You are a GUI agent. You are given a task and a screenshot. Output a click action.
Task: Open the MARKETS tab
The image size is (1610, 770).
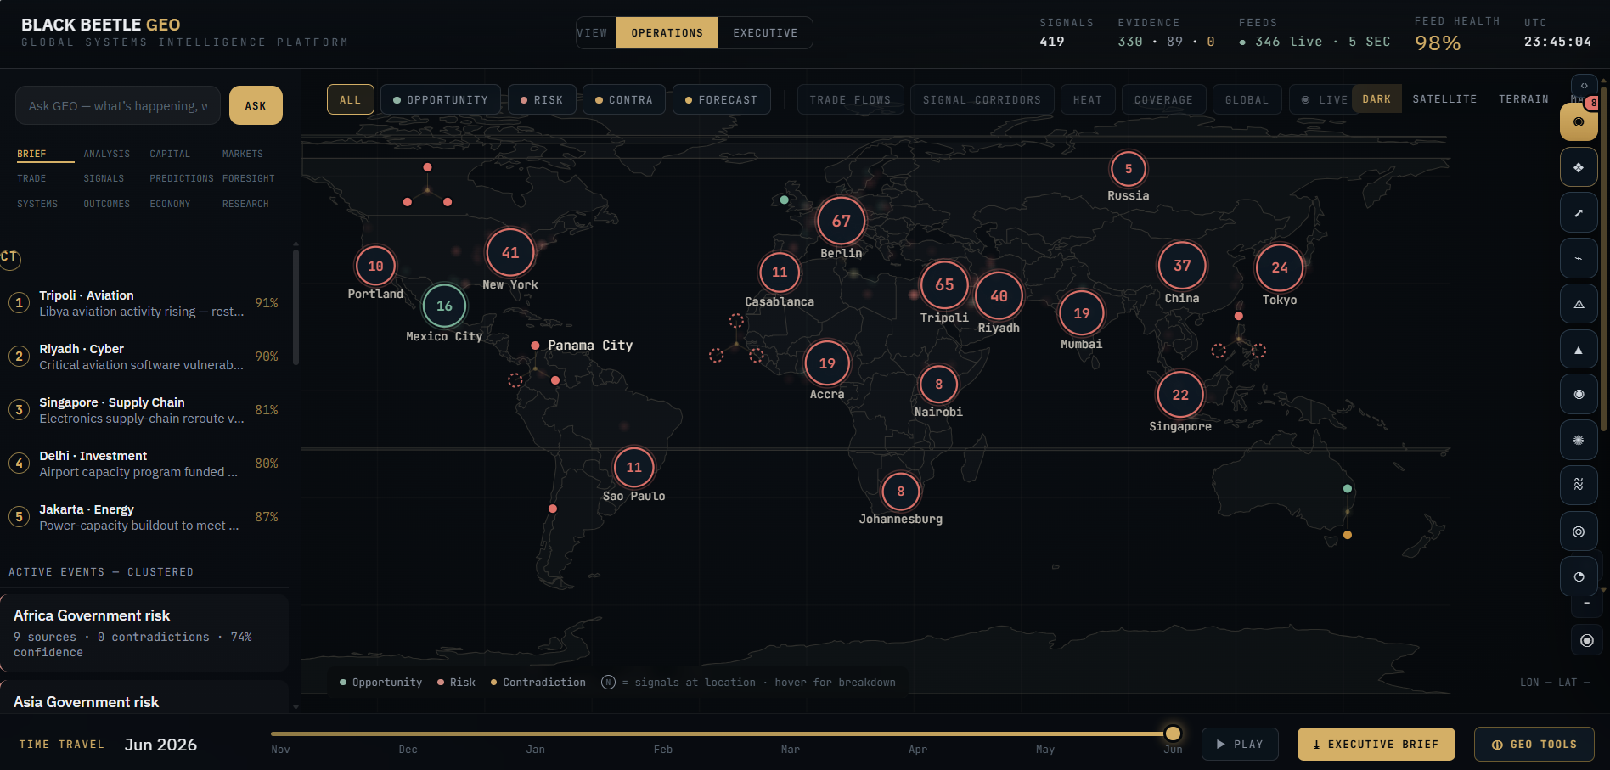243,154
